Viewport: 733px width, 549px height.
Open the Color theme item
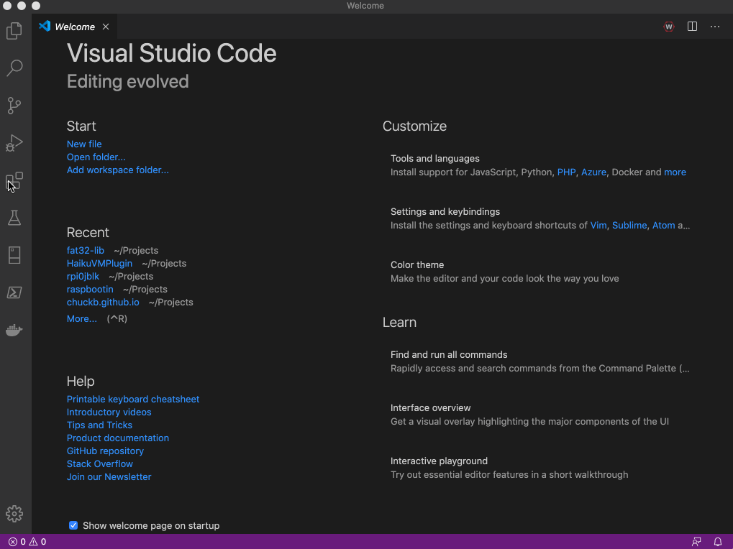tap(540, 272)
